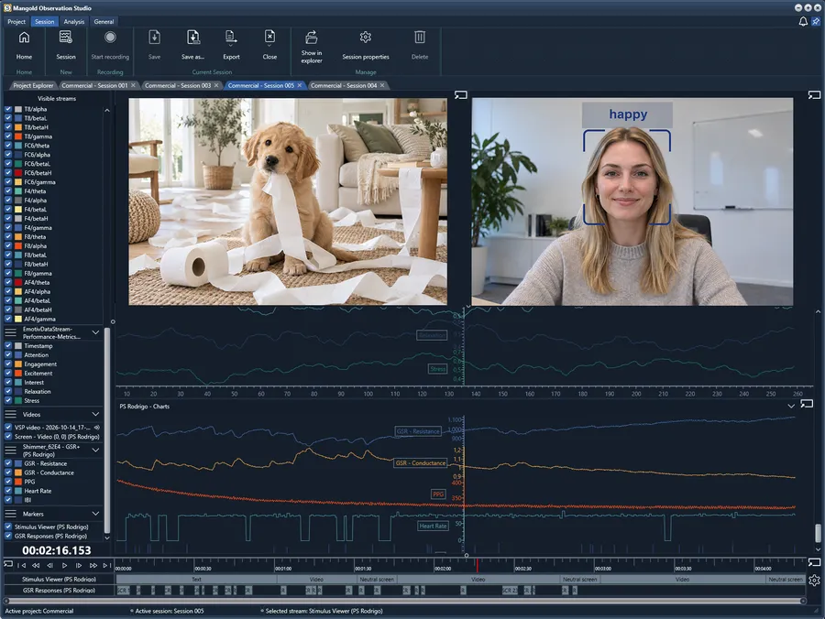Uncheck the AF4/theta stream
825x619 pixels.
(8, 282)
